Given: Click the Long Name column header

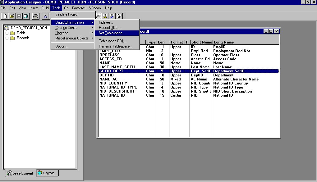Looking at the screenshot, I should (x=246, y=42).
